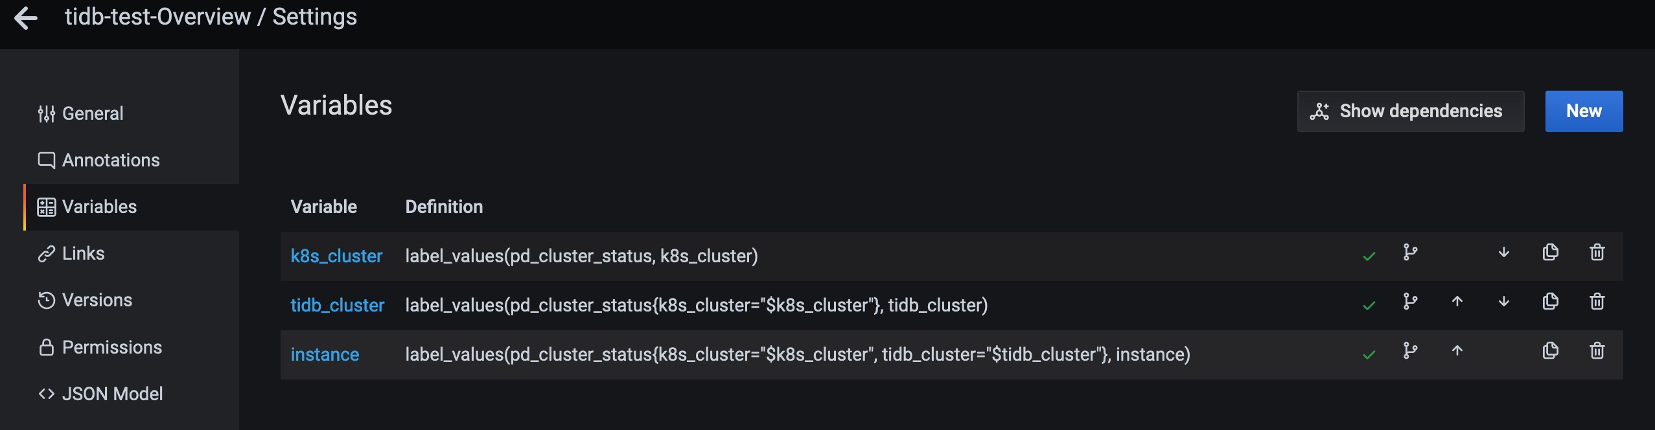Viewport: 1655px width, 430px height.
Task: Open the k8s_cluster variable link
Action: click(x=336, y=256)
